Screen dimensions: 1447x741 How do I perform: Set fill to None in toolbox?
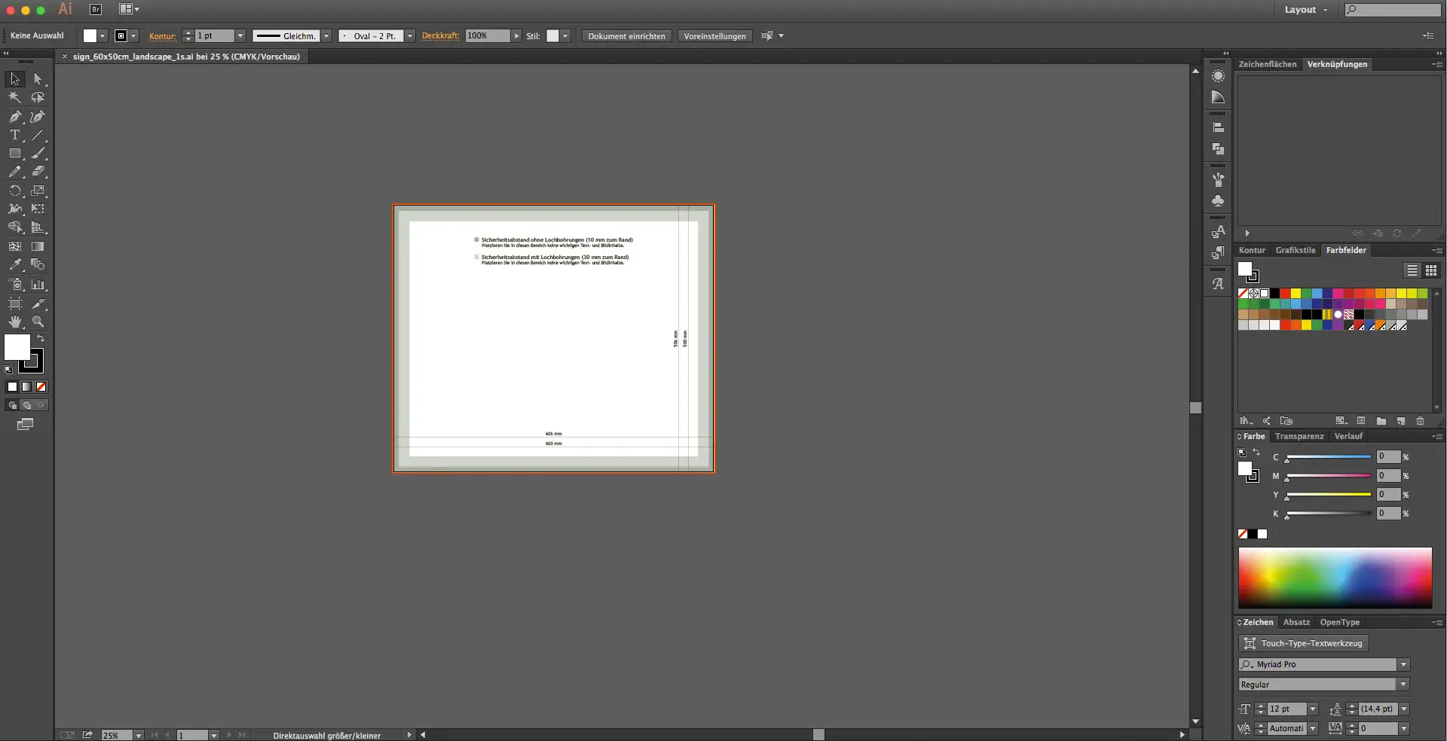tap(41, 387)
